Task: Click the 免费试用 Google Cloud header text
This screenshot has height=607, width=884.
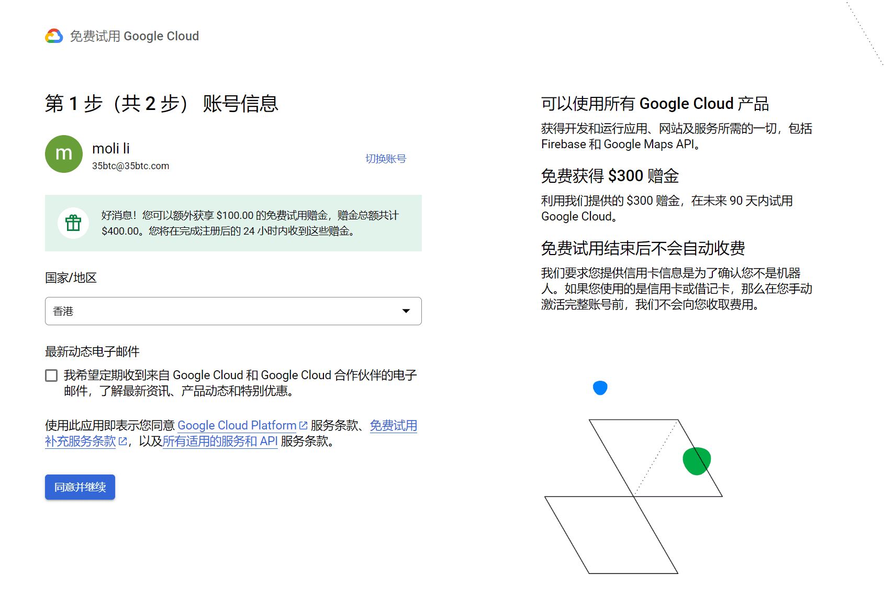Action: (x=134, y=36)
